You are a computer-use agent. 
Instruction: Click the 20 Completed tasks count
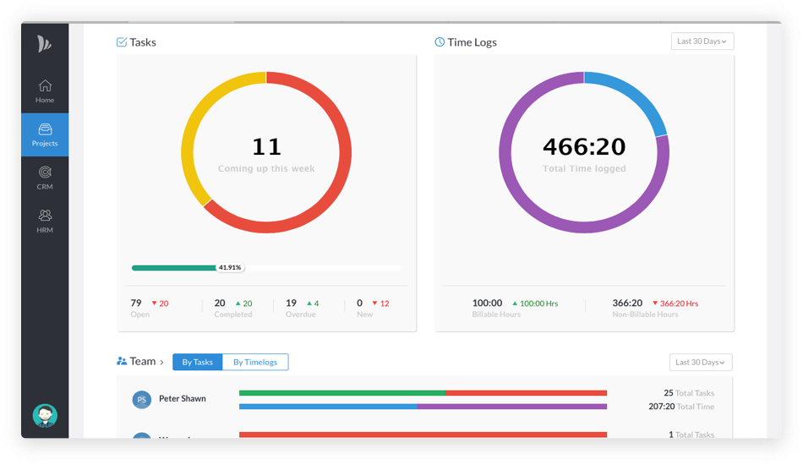[220, 304]
